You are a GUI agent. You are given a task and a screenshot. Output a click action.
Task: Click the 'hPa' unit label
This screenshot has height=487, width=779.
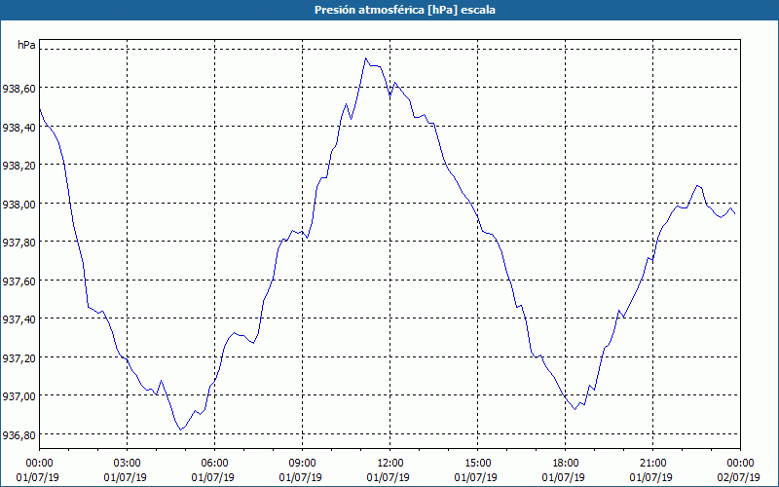point(27,45)
